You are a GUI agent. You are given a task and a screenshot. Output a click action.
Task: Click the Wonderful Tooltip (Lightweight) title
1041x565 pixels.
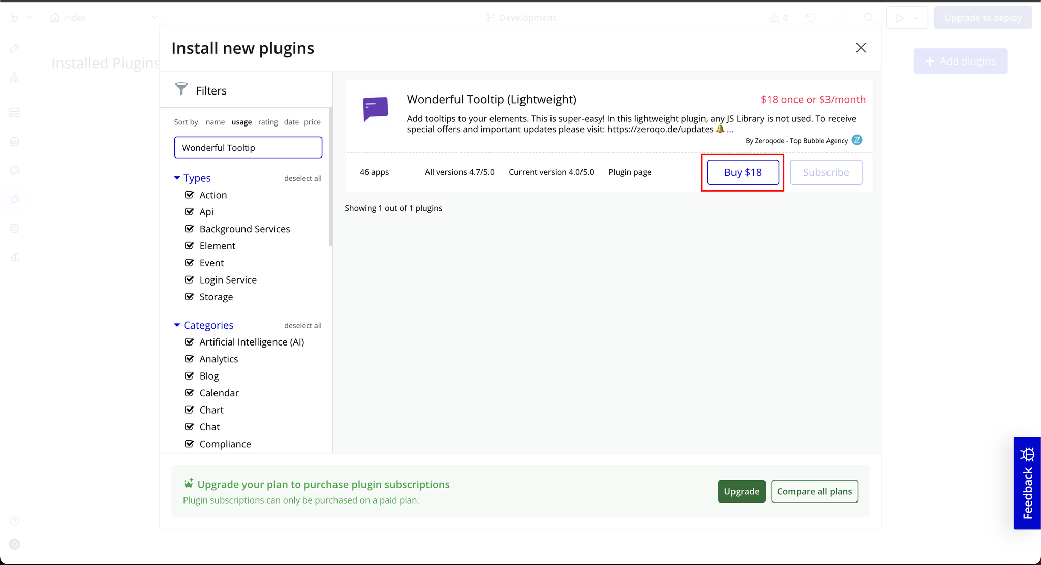pos(492,99)
